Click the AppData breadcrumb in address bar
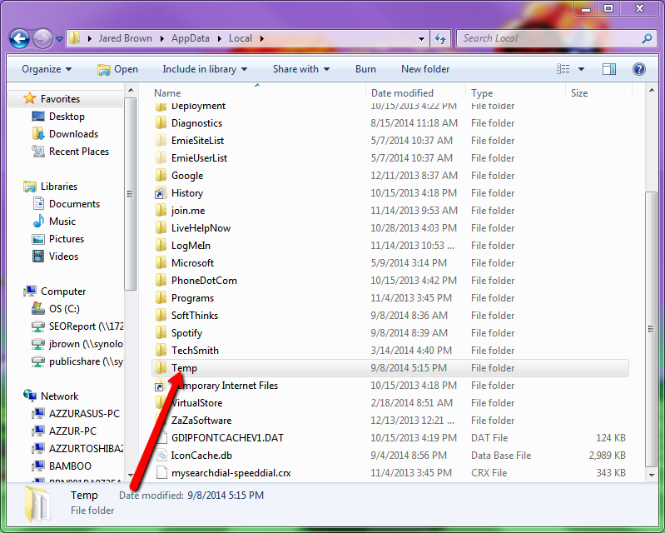This screenshot has width=665, height=533. [x=190, y=38]
